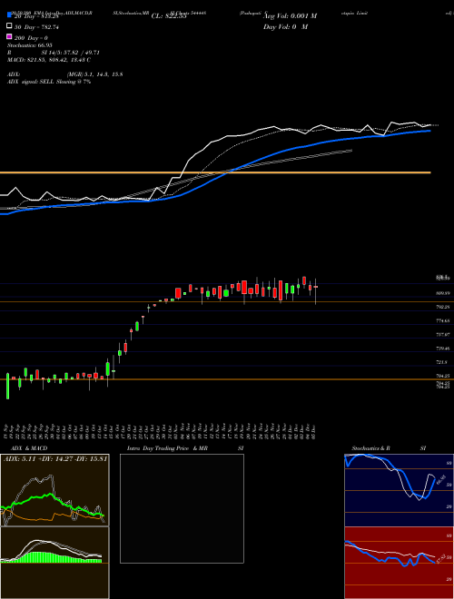Click the ADX +DY -DY header readout

[x=55, y=458]
